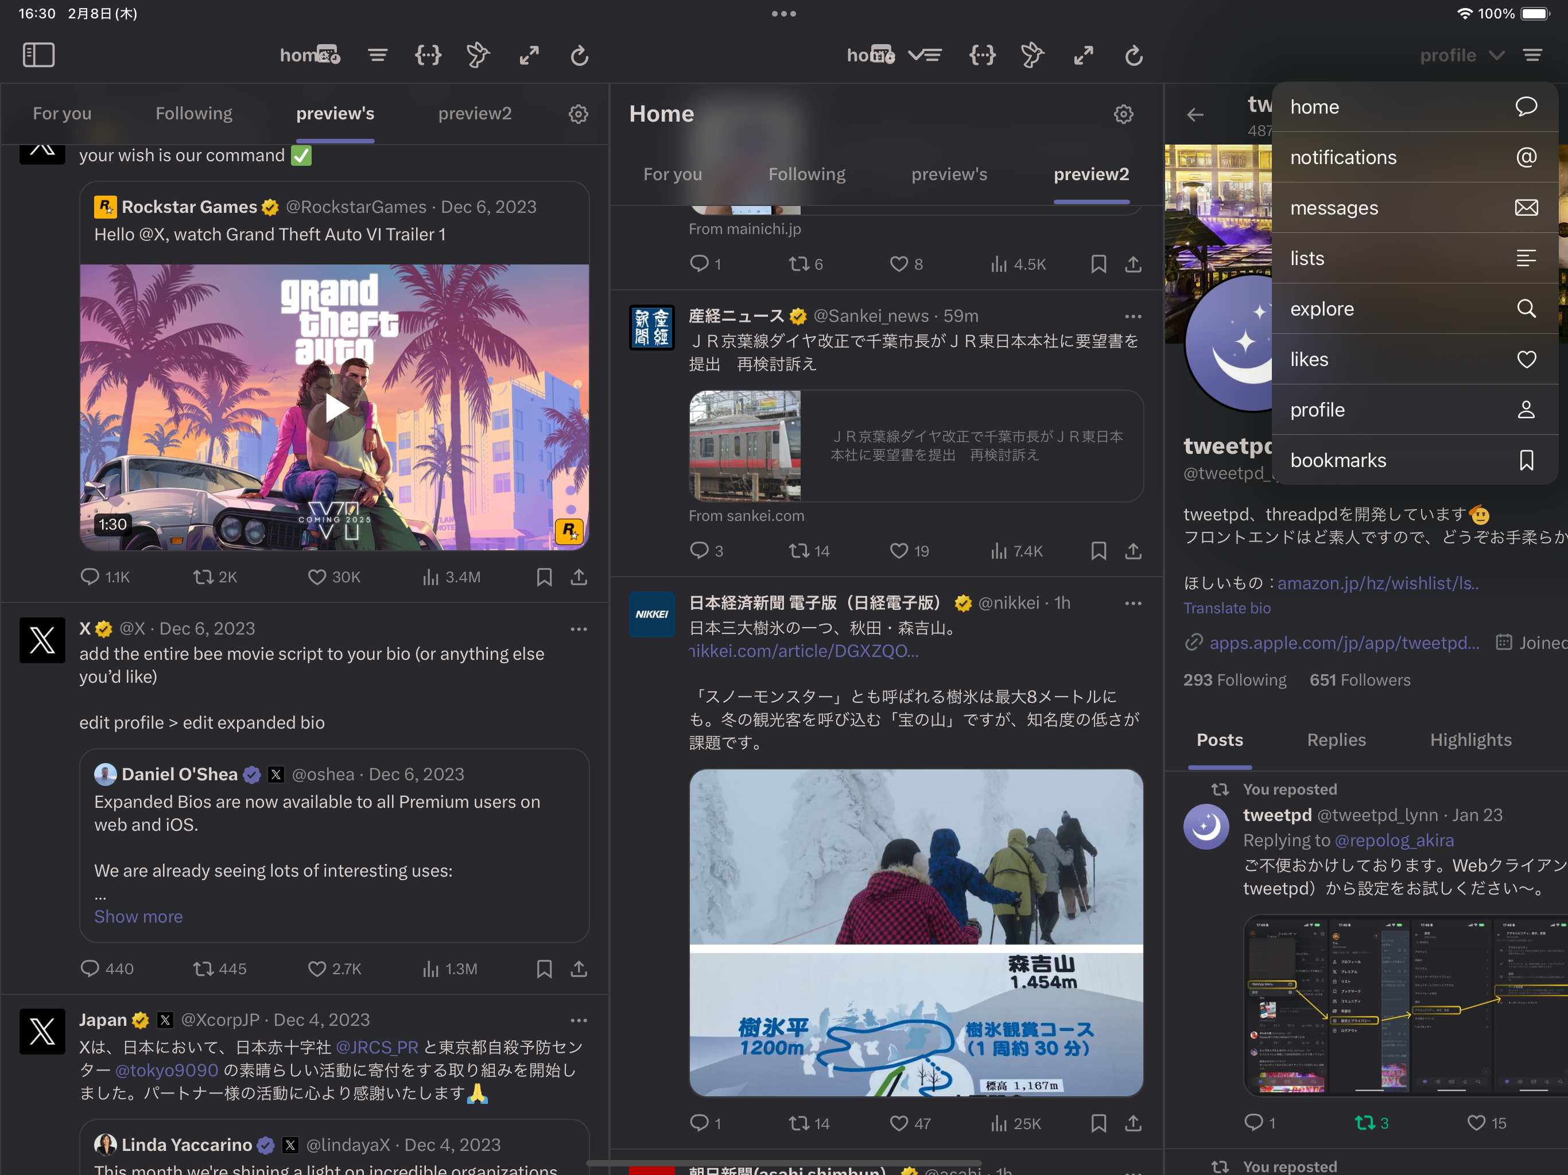Image resolution: width=1568 pixels, height=1175 pixels.
Task: Switch to For you tab in first column
Action: (63, 114)
